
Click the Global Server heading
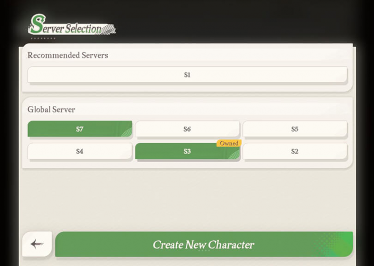click(x=51, y=110)
